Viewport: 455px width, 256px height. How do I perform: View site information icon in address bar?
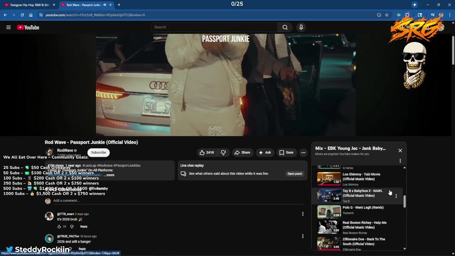tap(41, 15)
